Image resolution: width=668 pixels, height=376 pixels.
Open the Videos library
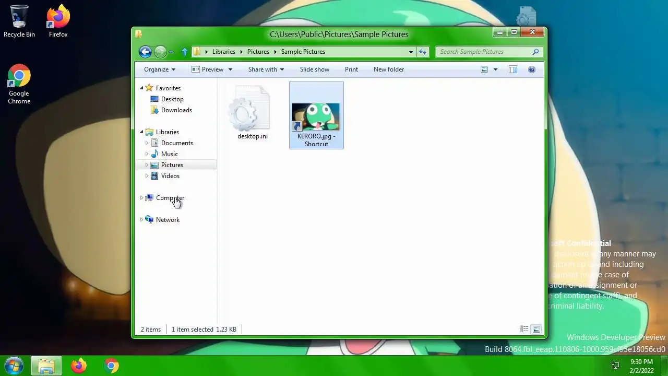coord(170,176)
